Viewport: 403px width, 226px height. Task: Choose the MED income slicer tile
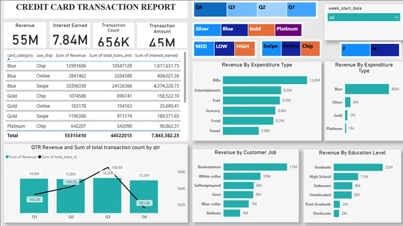(204, 48)
